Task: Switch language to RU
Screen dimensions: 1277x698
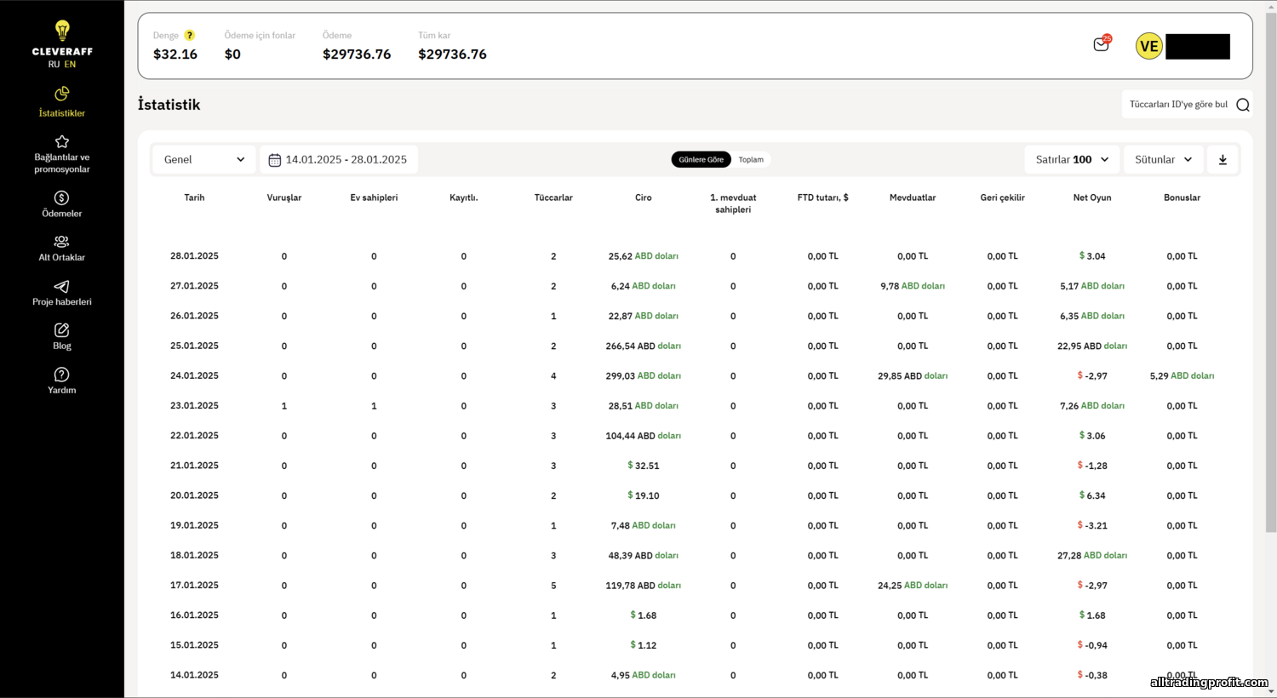Action: [x=54, y=65]
